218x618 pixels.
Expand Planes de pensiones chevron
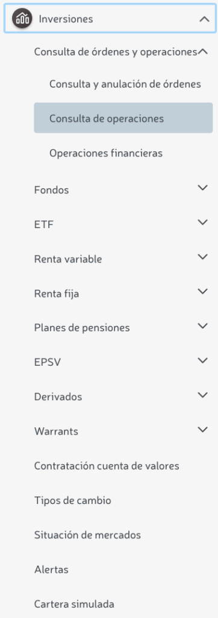tap(203, 326)
